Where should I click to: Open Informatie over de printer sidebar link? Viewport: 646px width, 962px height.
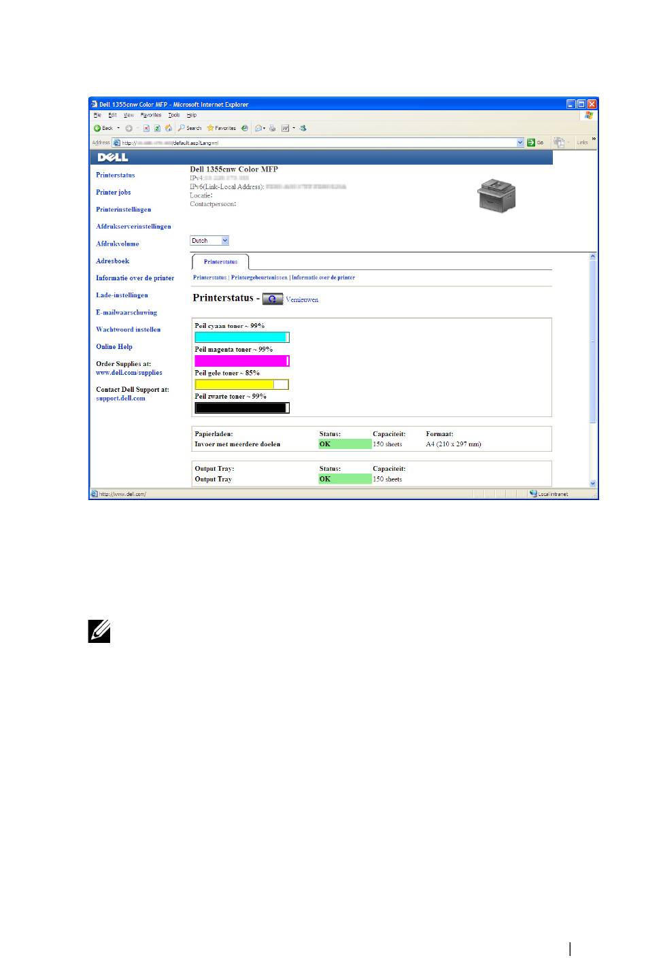(135, 278)
